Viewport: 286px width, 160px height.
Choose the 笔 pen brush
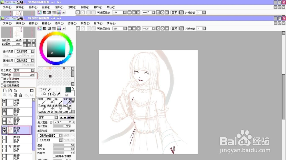coord(58,101)
